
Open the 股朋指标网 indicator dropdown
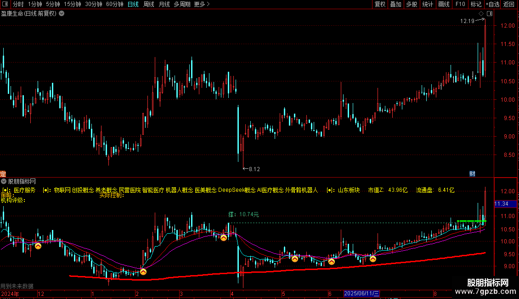pyautogui.click(x=4, y=181)
